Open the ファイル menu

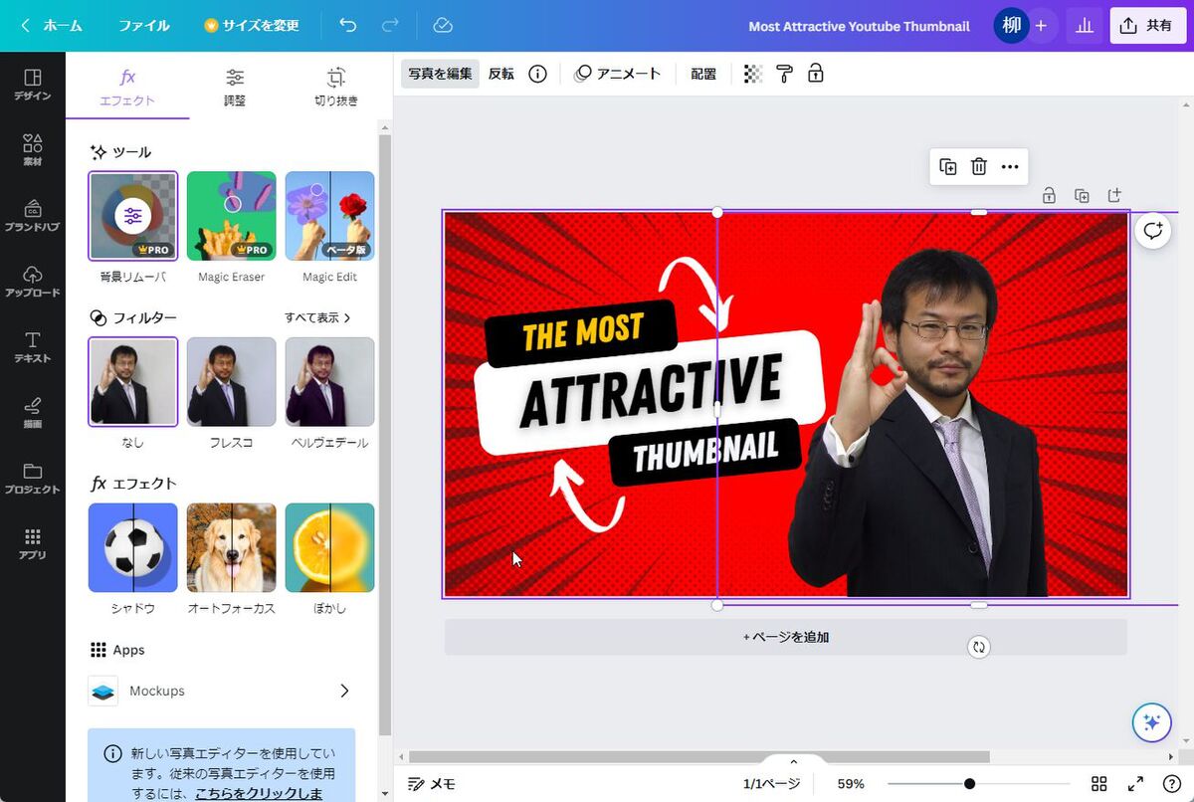point(144,26)
